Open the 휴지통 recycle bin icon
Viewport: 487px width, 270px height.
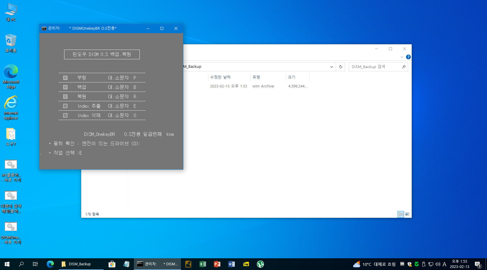tap(11, 43)
